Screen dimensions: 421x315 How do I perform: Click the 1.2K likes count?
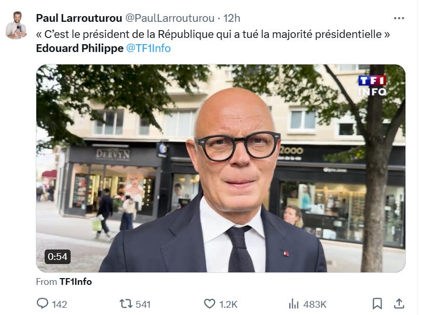pyautogui.click(x=228, y=304)
